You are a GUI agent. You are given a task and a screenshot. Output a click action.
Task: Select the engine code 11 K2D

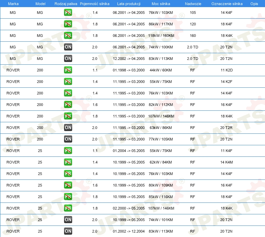[226, 70]
